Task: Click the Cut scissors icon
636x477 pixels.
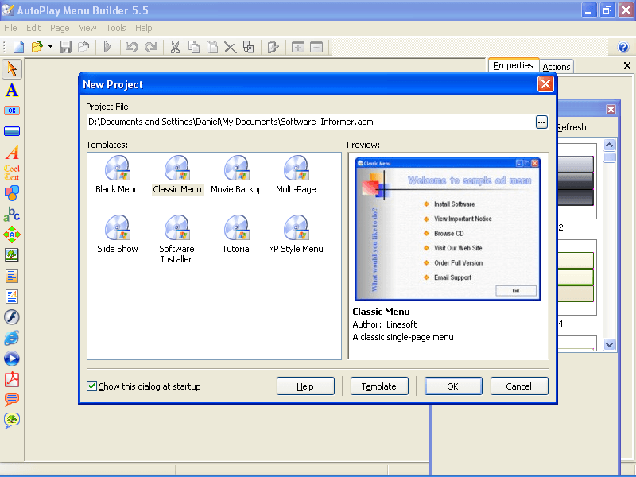Action: click(175, 47)
